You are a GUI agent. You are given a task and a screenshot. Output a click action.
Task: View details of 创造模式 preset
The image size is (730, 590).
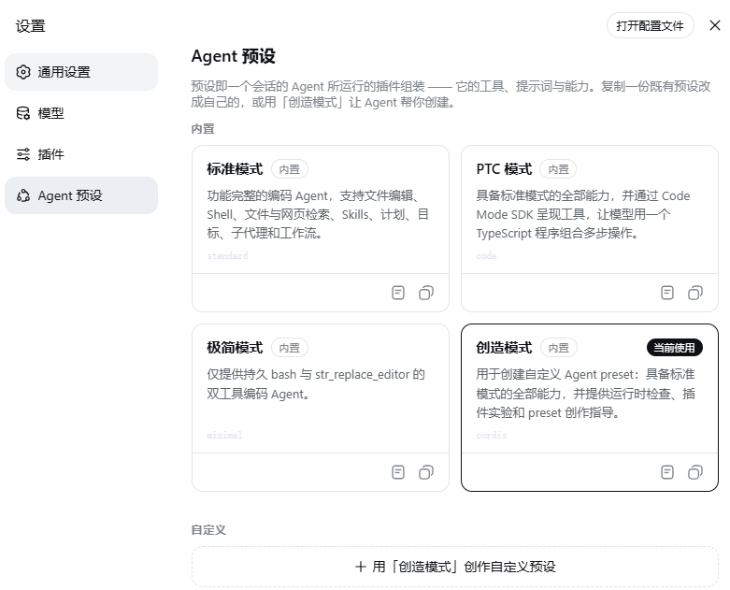(667, 472)
